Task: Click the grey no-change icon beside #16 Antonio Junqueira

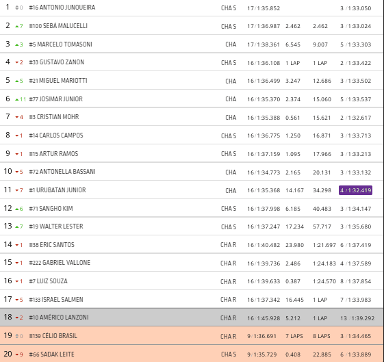Action: pos(17,8)
